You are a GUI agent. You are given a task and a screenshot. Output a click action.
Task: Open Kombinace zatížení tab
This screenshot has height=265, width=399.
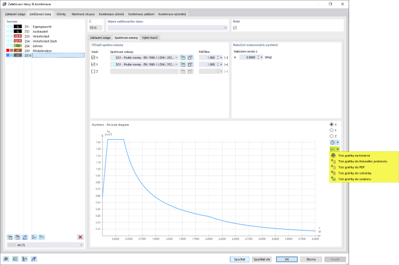pyautogui.click(x=141, y=14)
